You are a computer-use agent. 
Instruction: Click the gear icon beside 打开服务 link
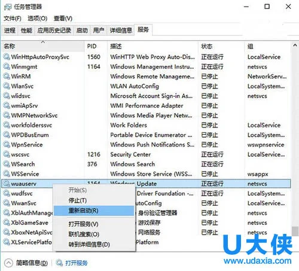tap(59, 263)
